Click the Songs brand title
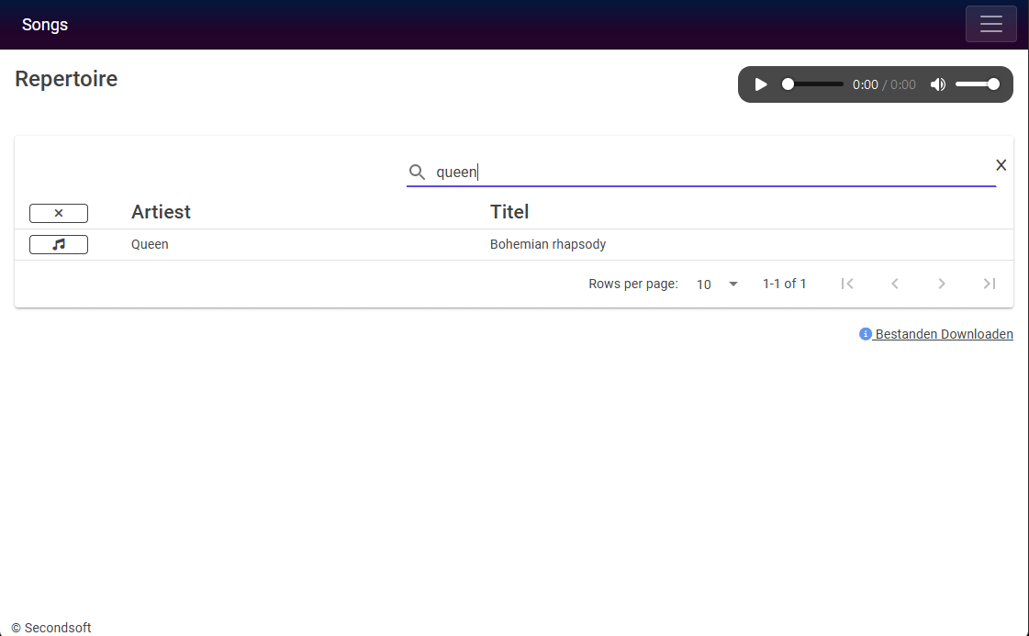The image size is (1029, 636). tap(45, 24)
